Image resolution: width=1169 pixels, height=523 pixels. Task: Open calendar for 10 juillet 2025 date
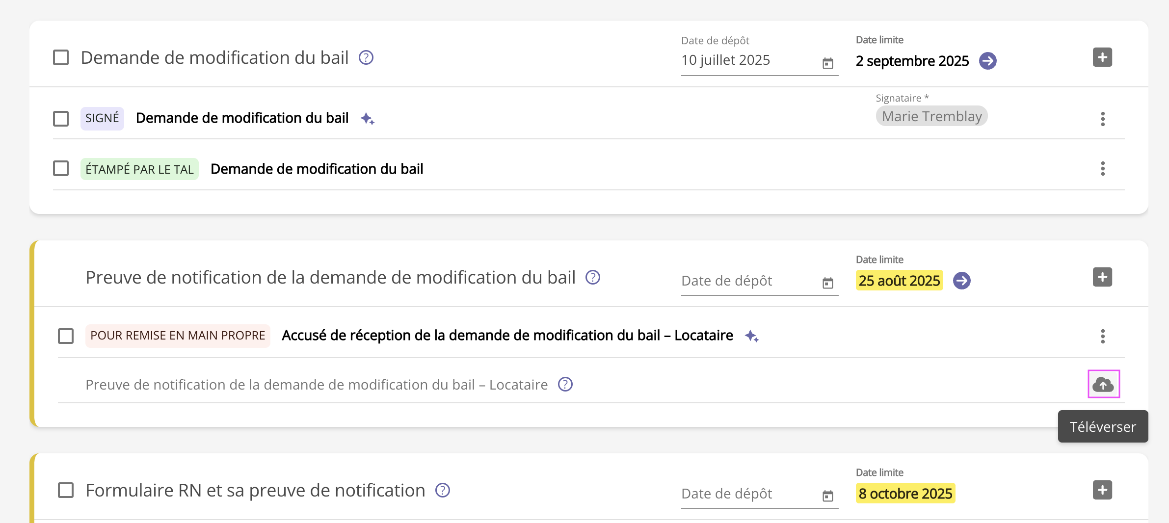tap(827, 63)
